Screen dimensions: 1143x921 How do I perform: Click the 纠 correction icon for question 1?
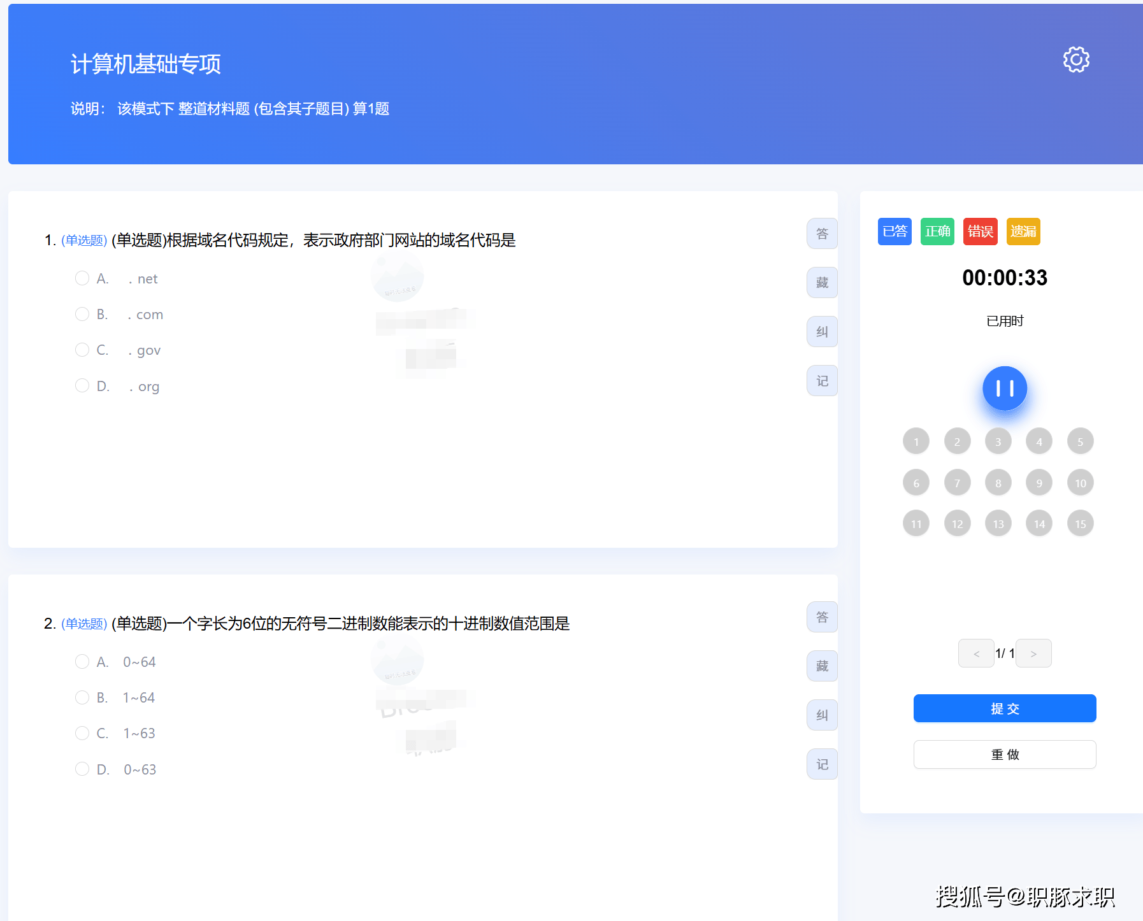pos(822,332)
